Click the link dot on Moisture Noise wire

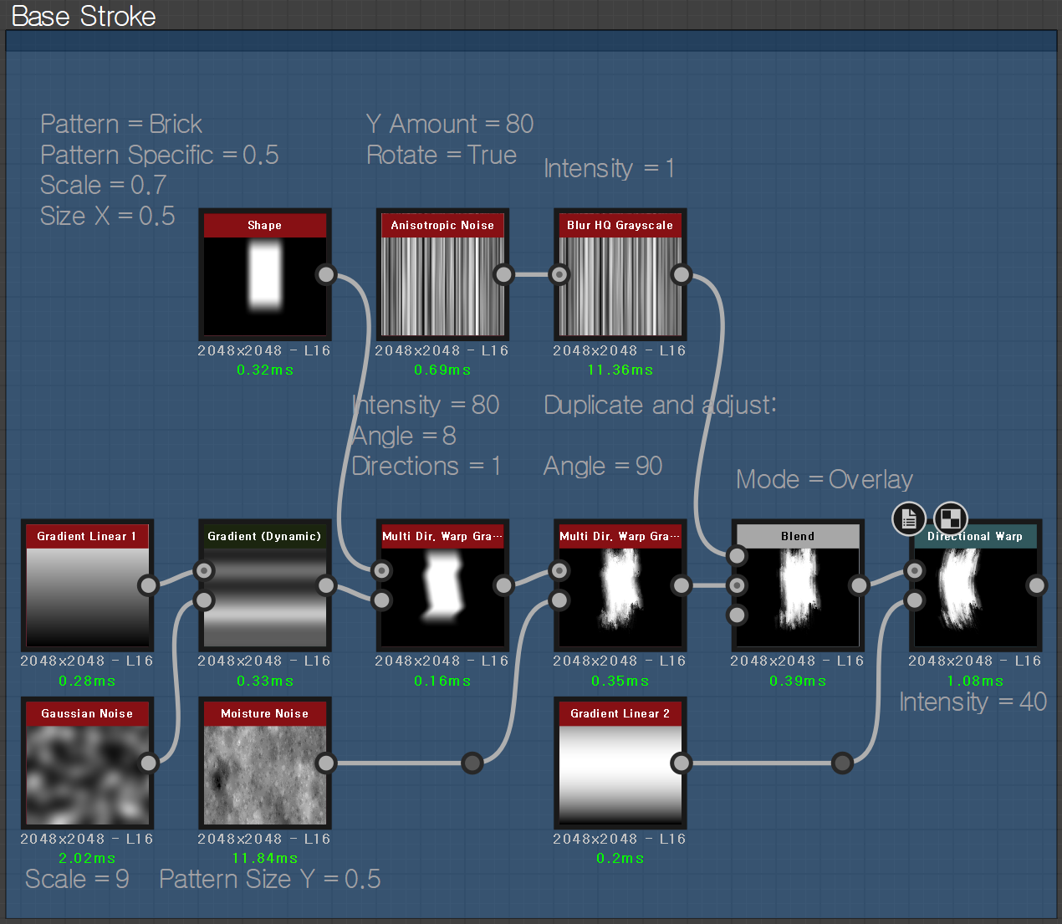click(x=472, y=763)
